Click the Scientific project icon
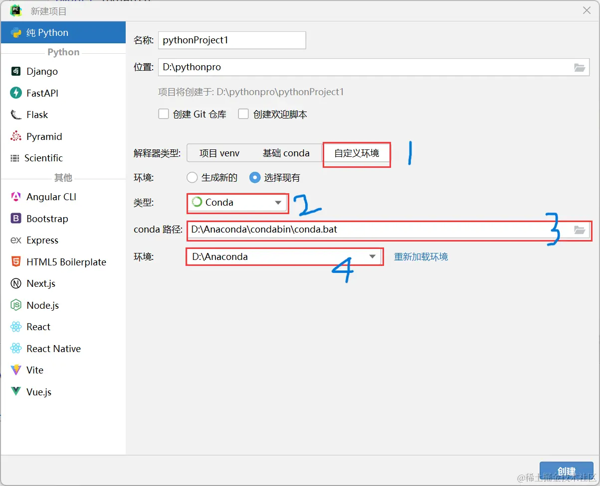 click(x=15, y=158)
